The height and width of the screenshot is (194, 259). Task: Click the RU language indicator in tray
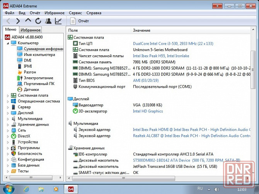pyautogui.click(x=200, y=188)
